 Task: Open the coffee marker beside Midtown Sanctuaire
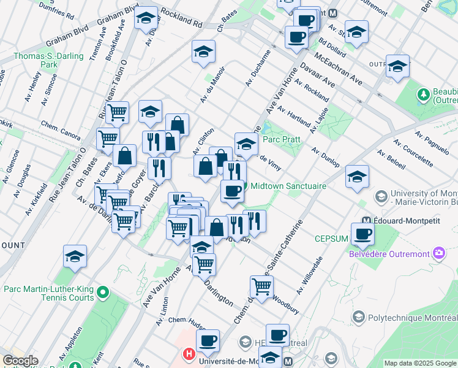click(232, 192)
